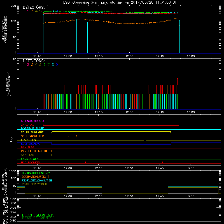The image size is (224, 224).
Task: Select detector number 5 in rear segments legend
Action: point(40,65)
